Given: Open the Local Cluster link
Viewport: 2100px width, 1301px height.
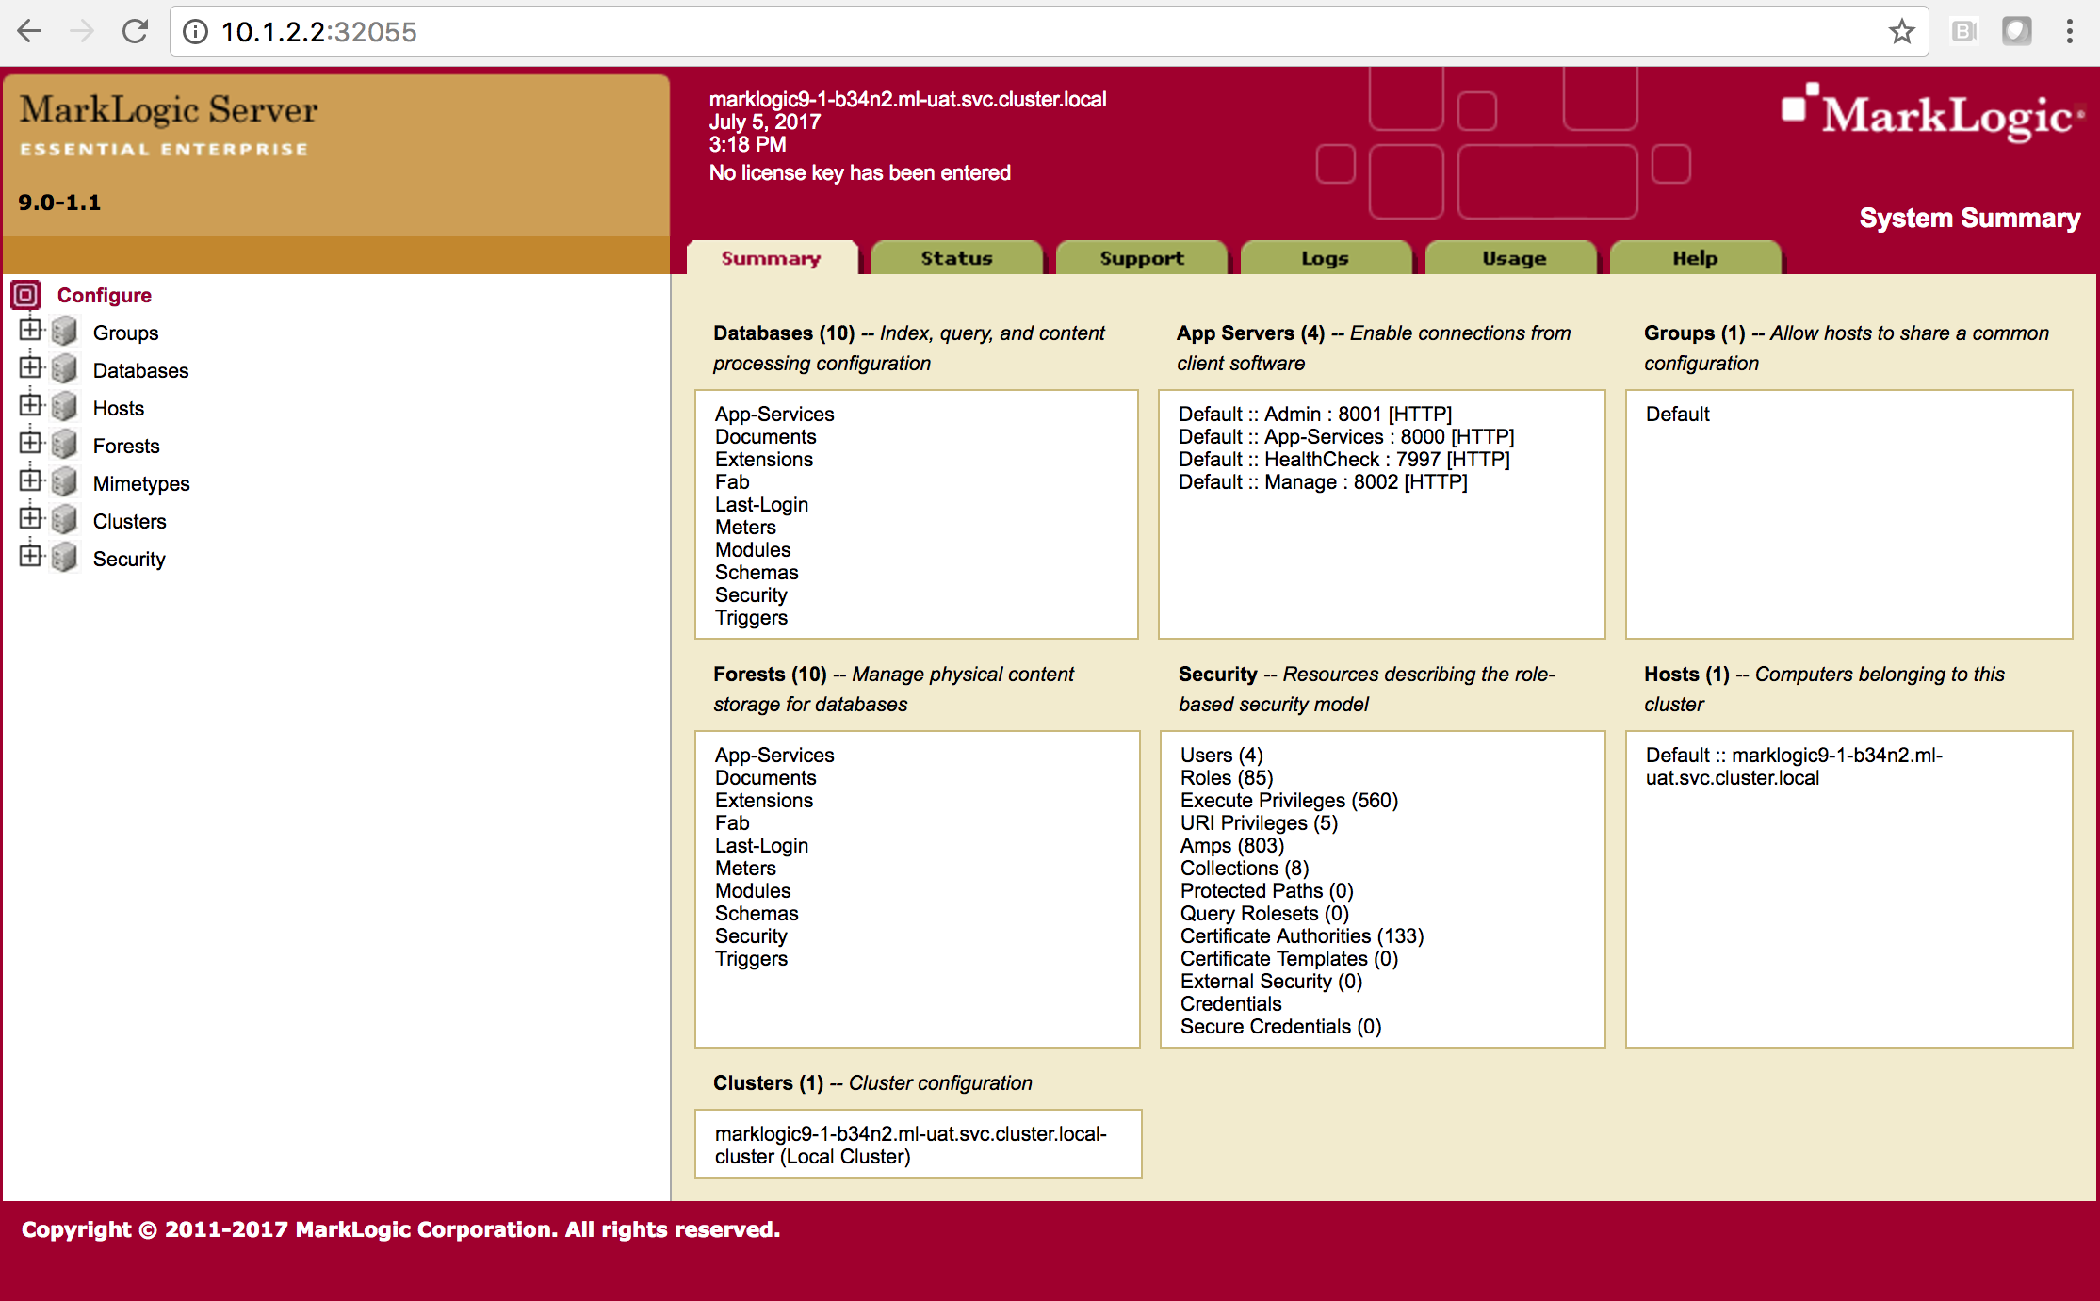Looking at the screenshot, I should pyautogui.click(x=910, y=1145).
